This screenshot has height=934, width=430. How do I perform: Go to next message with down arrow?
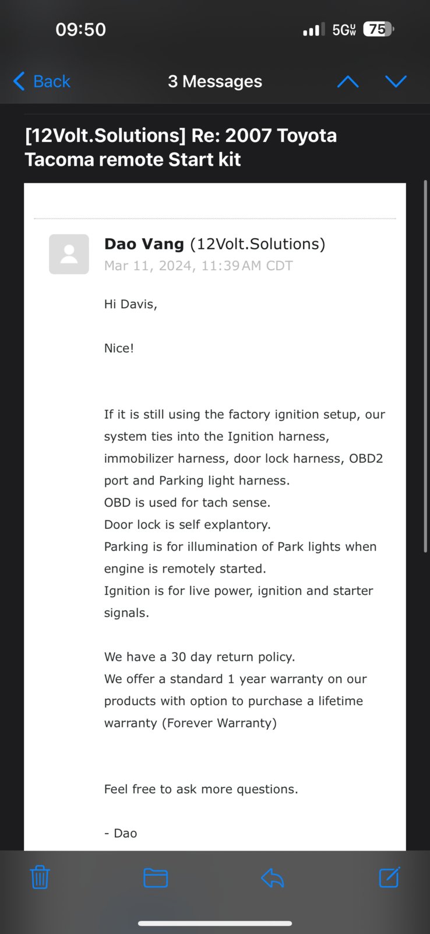[x=396, y=82]
